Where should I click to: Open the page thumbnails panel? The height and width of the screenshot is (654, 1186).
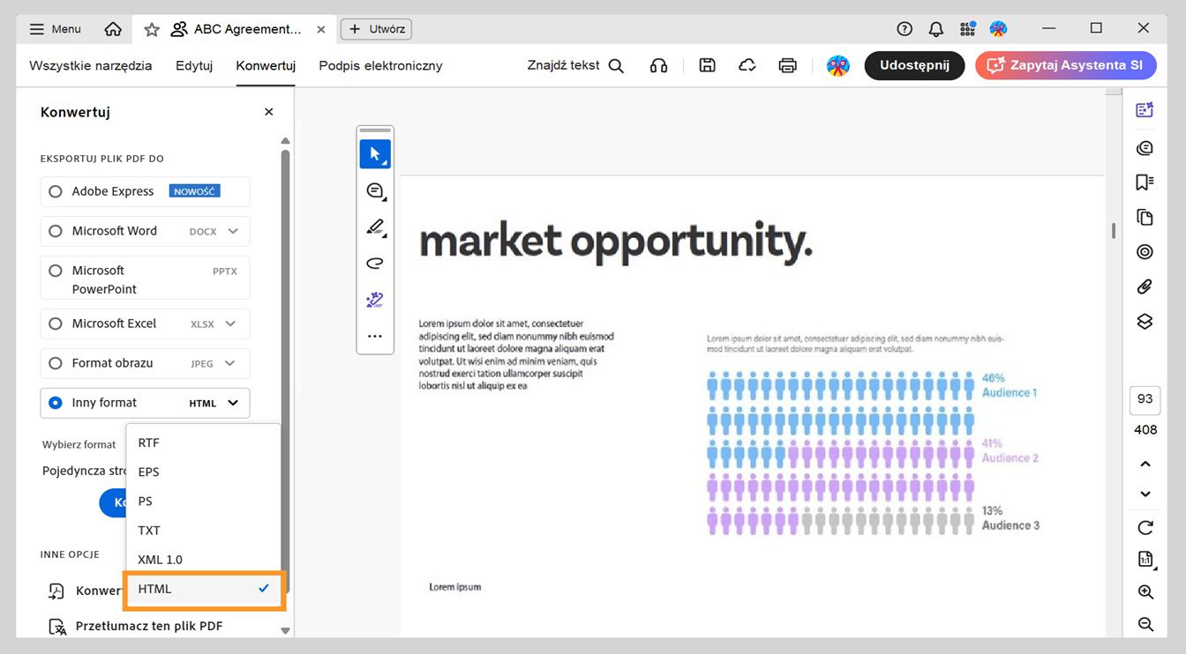tap(1145, 217)
